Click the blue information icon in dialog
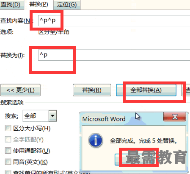This screenshot has height=174, width=190. pyautogui.click(x=96, y=140)
